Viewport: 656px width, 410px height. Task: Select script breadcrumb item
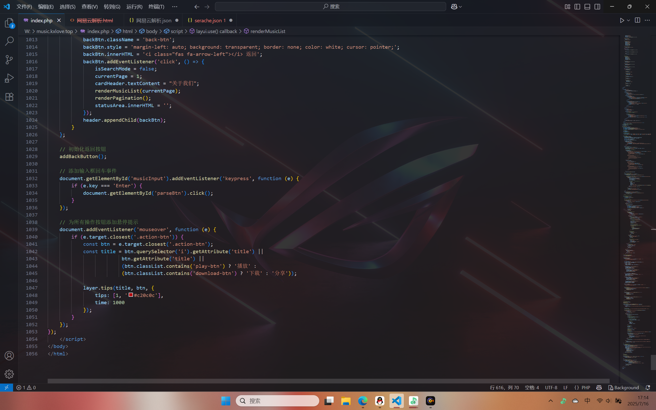[x=173, y=31]
